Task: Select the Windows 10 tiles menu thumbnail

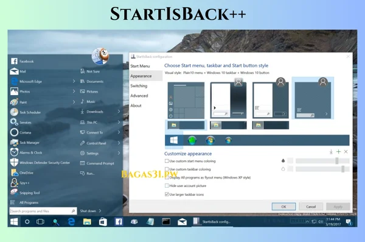Action: pos(186,101)
